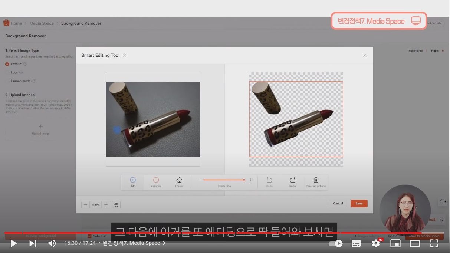The width and height of the screenshot is (450, 253).
Task: Toggle autoplay switch
Action: 336,243
